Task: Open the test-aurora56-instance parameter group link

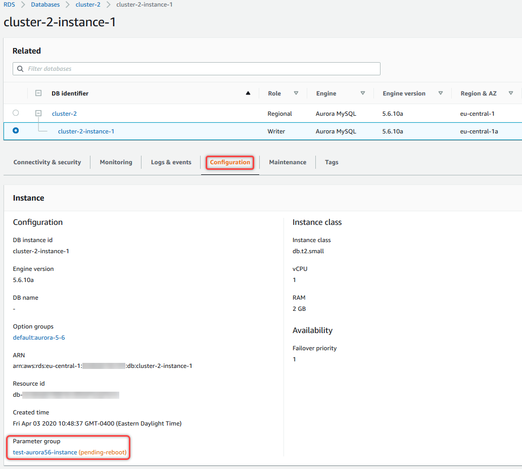Action: [x=45, y=452]
